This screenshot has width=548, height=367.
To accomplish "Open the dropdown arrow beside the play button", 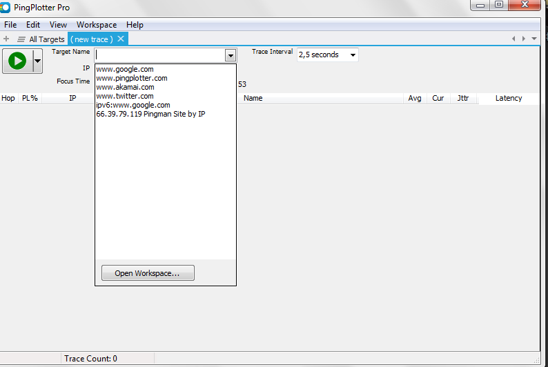I will [x=37, y=61].
